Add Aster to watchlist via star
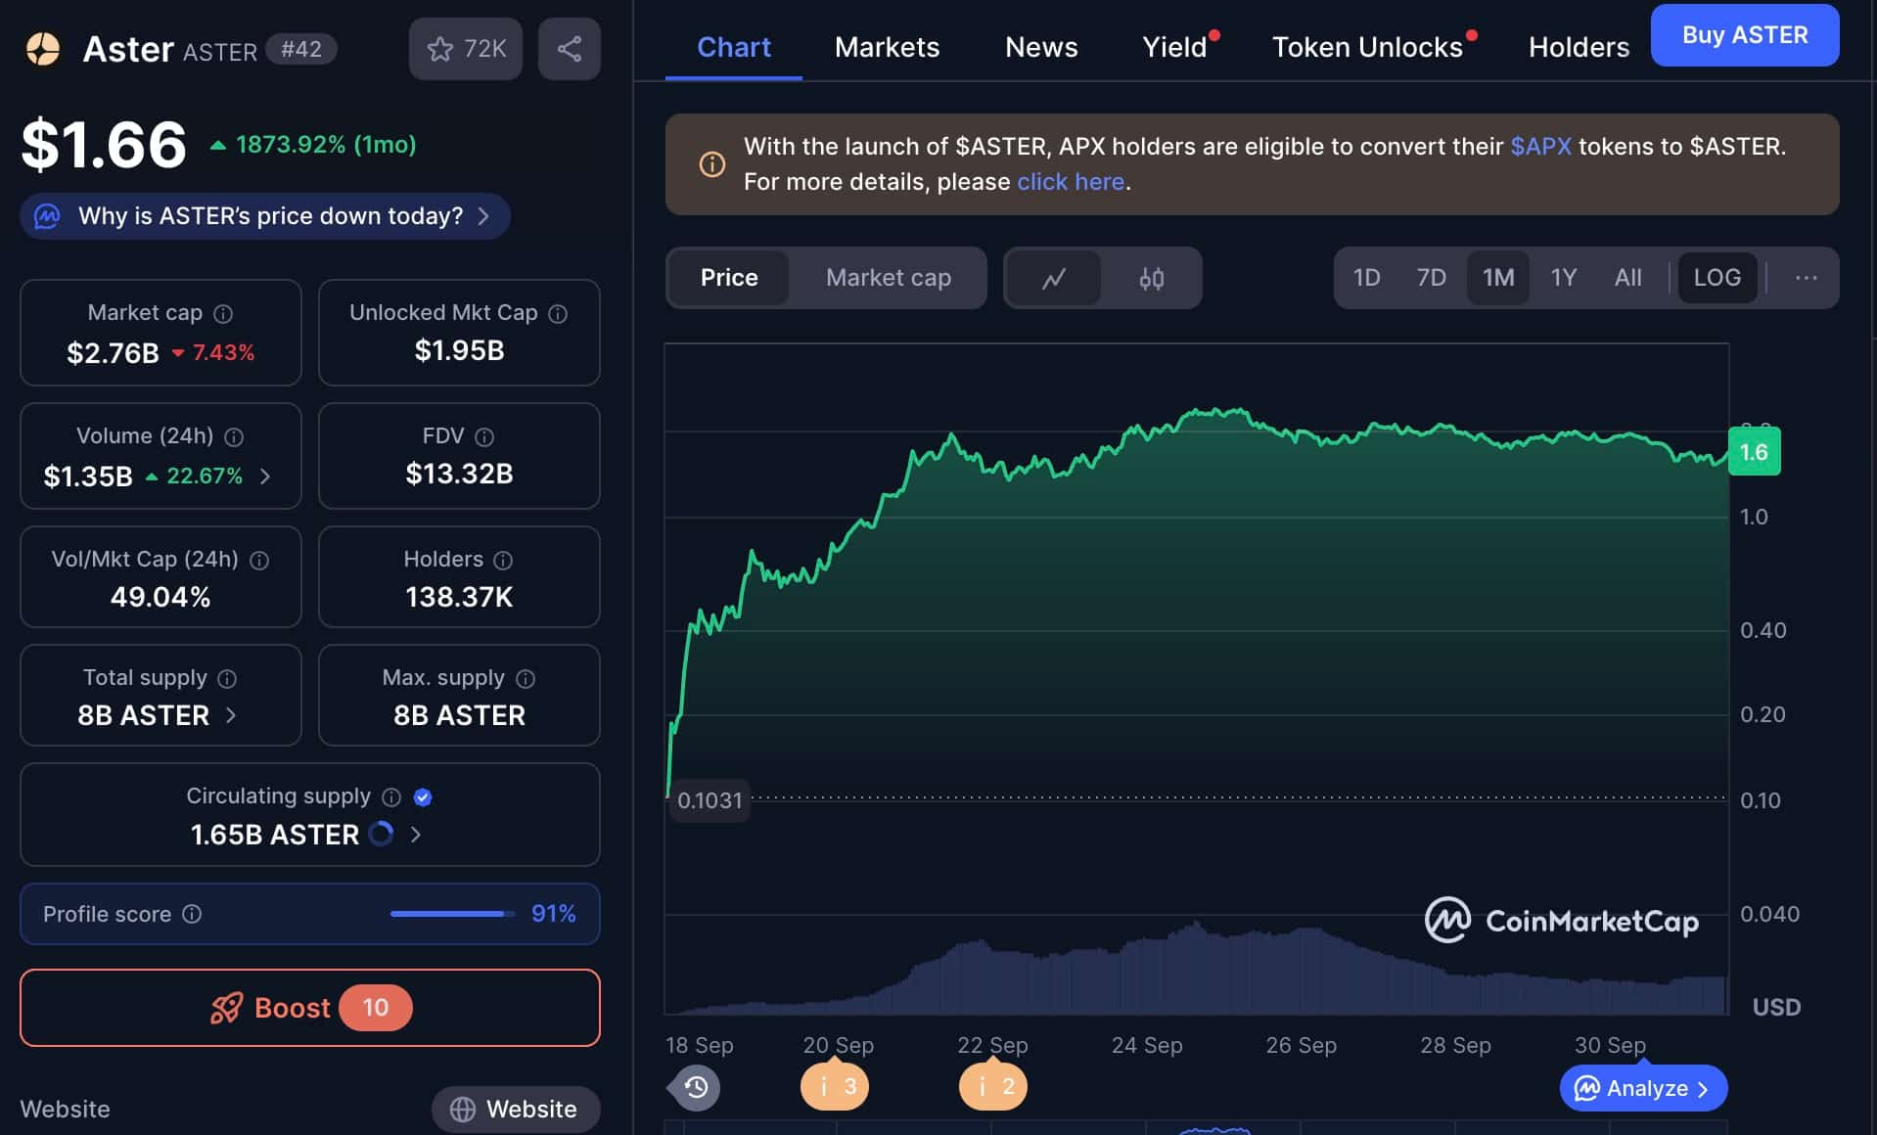This screenshot has height=1135, width=1877. click(x=465, y=49)
